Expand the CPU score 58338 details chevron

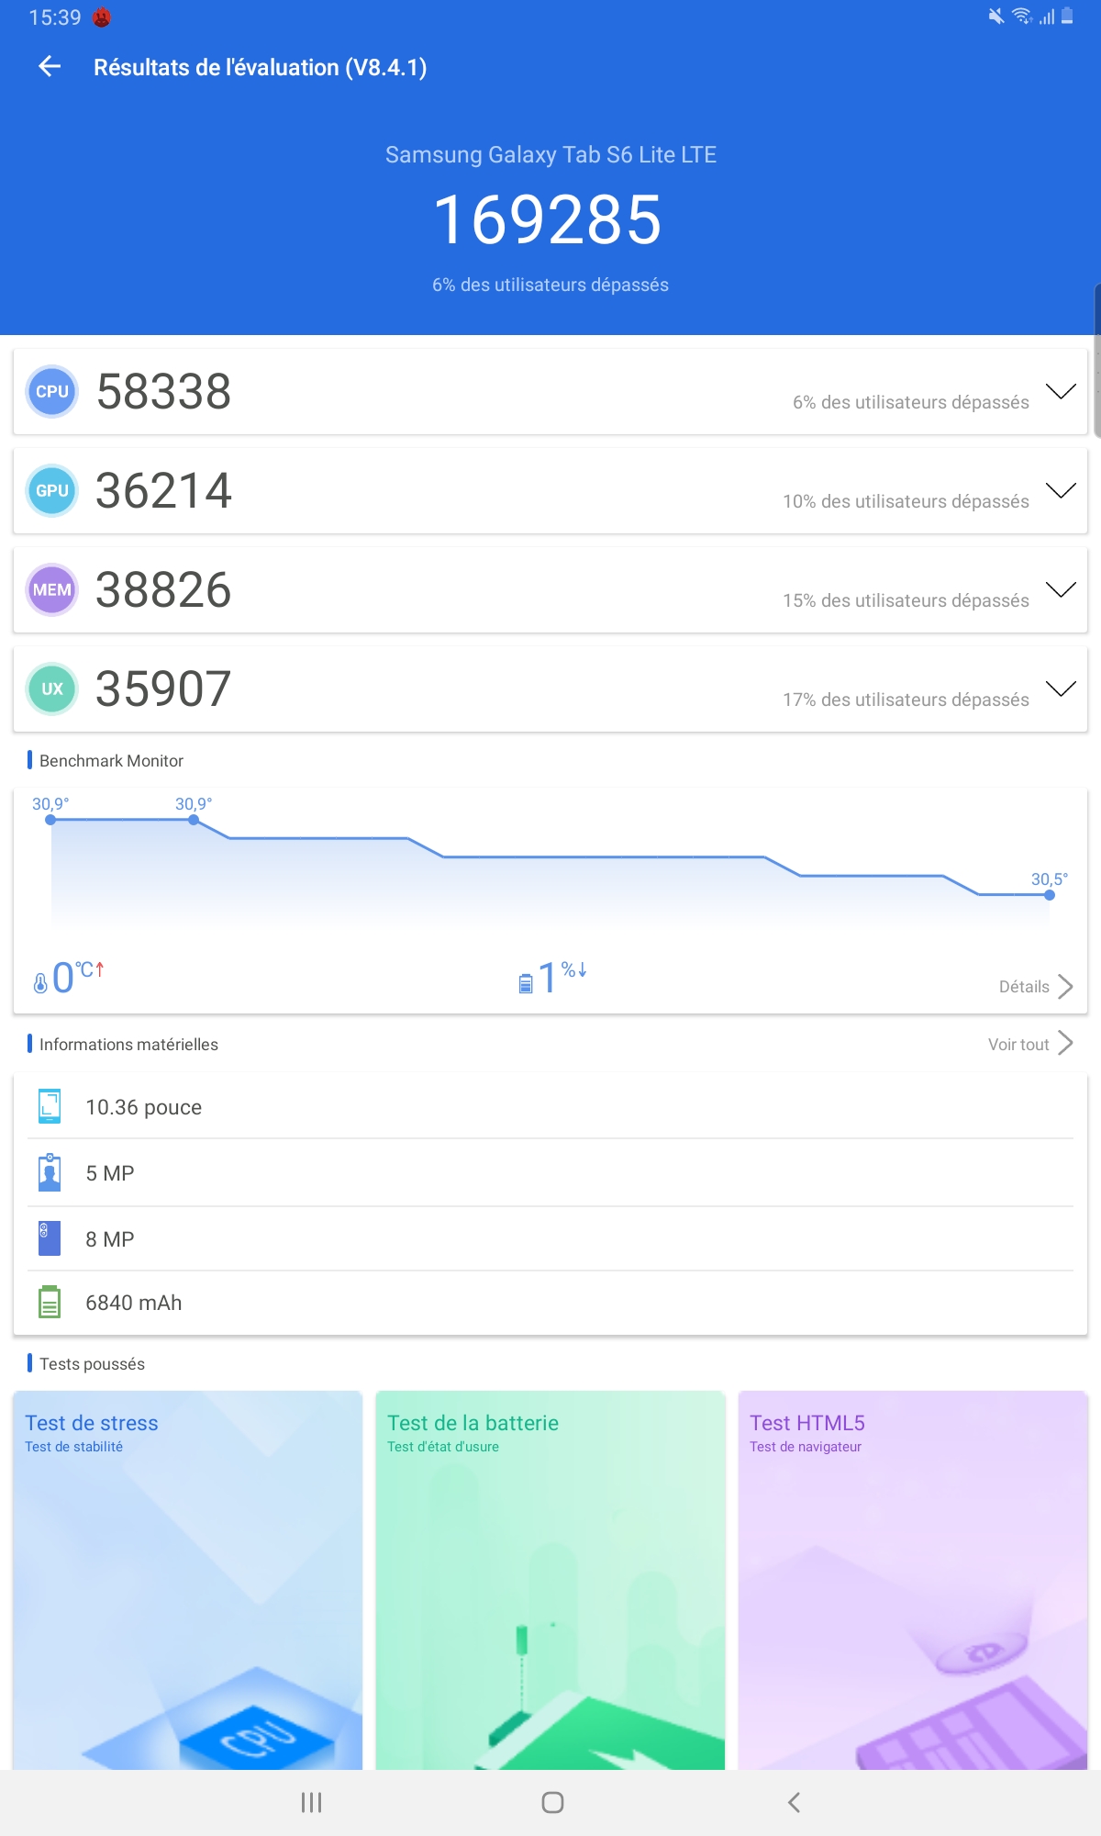pyautogui.click(x=1061, y=392)
